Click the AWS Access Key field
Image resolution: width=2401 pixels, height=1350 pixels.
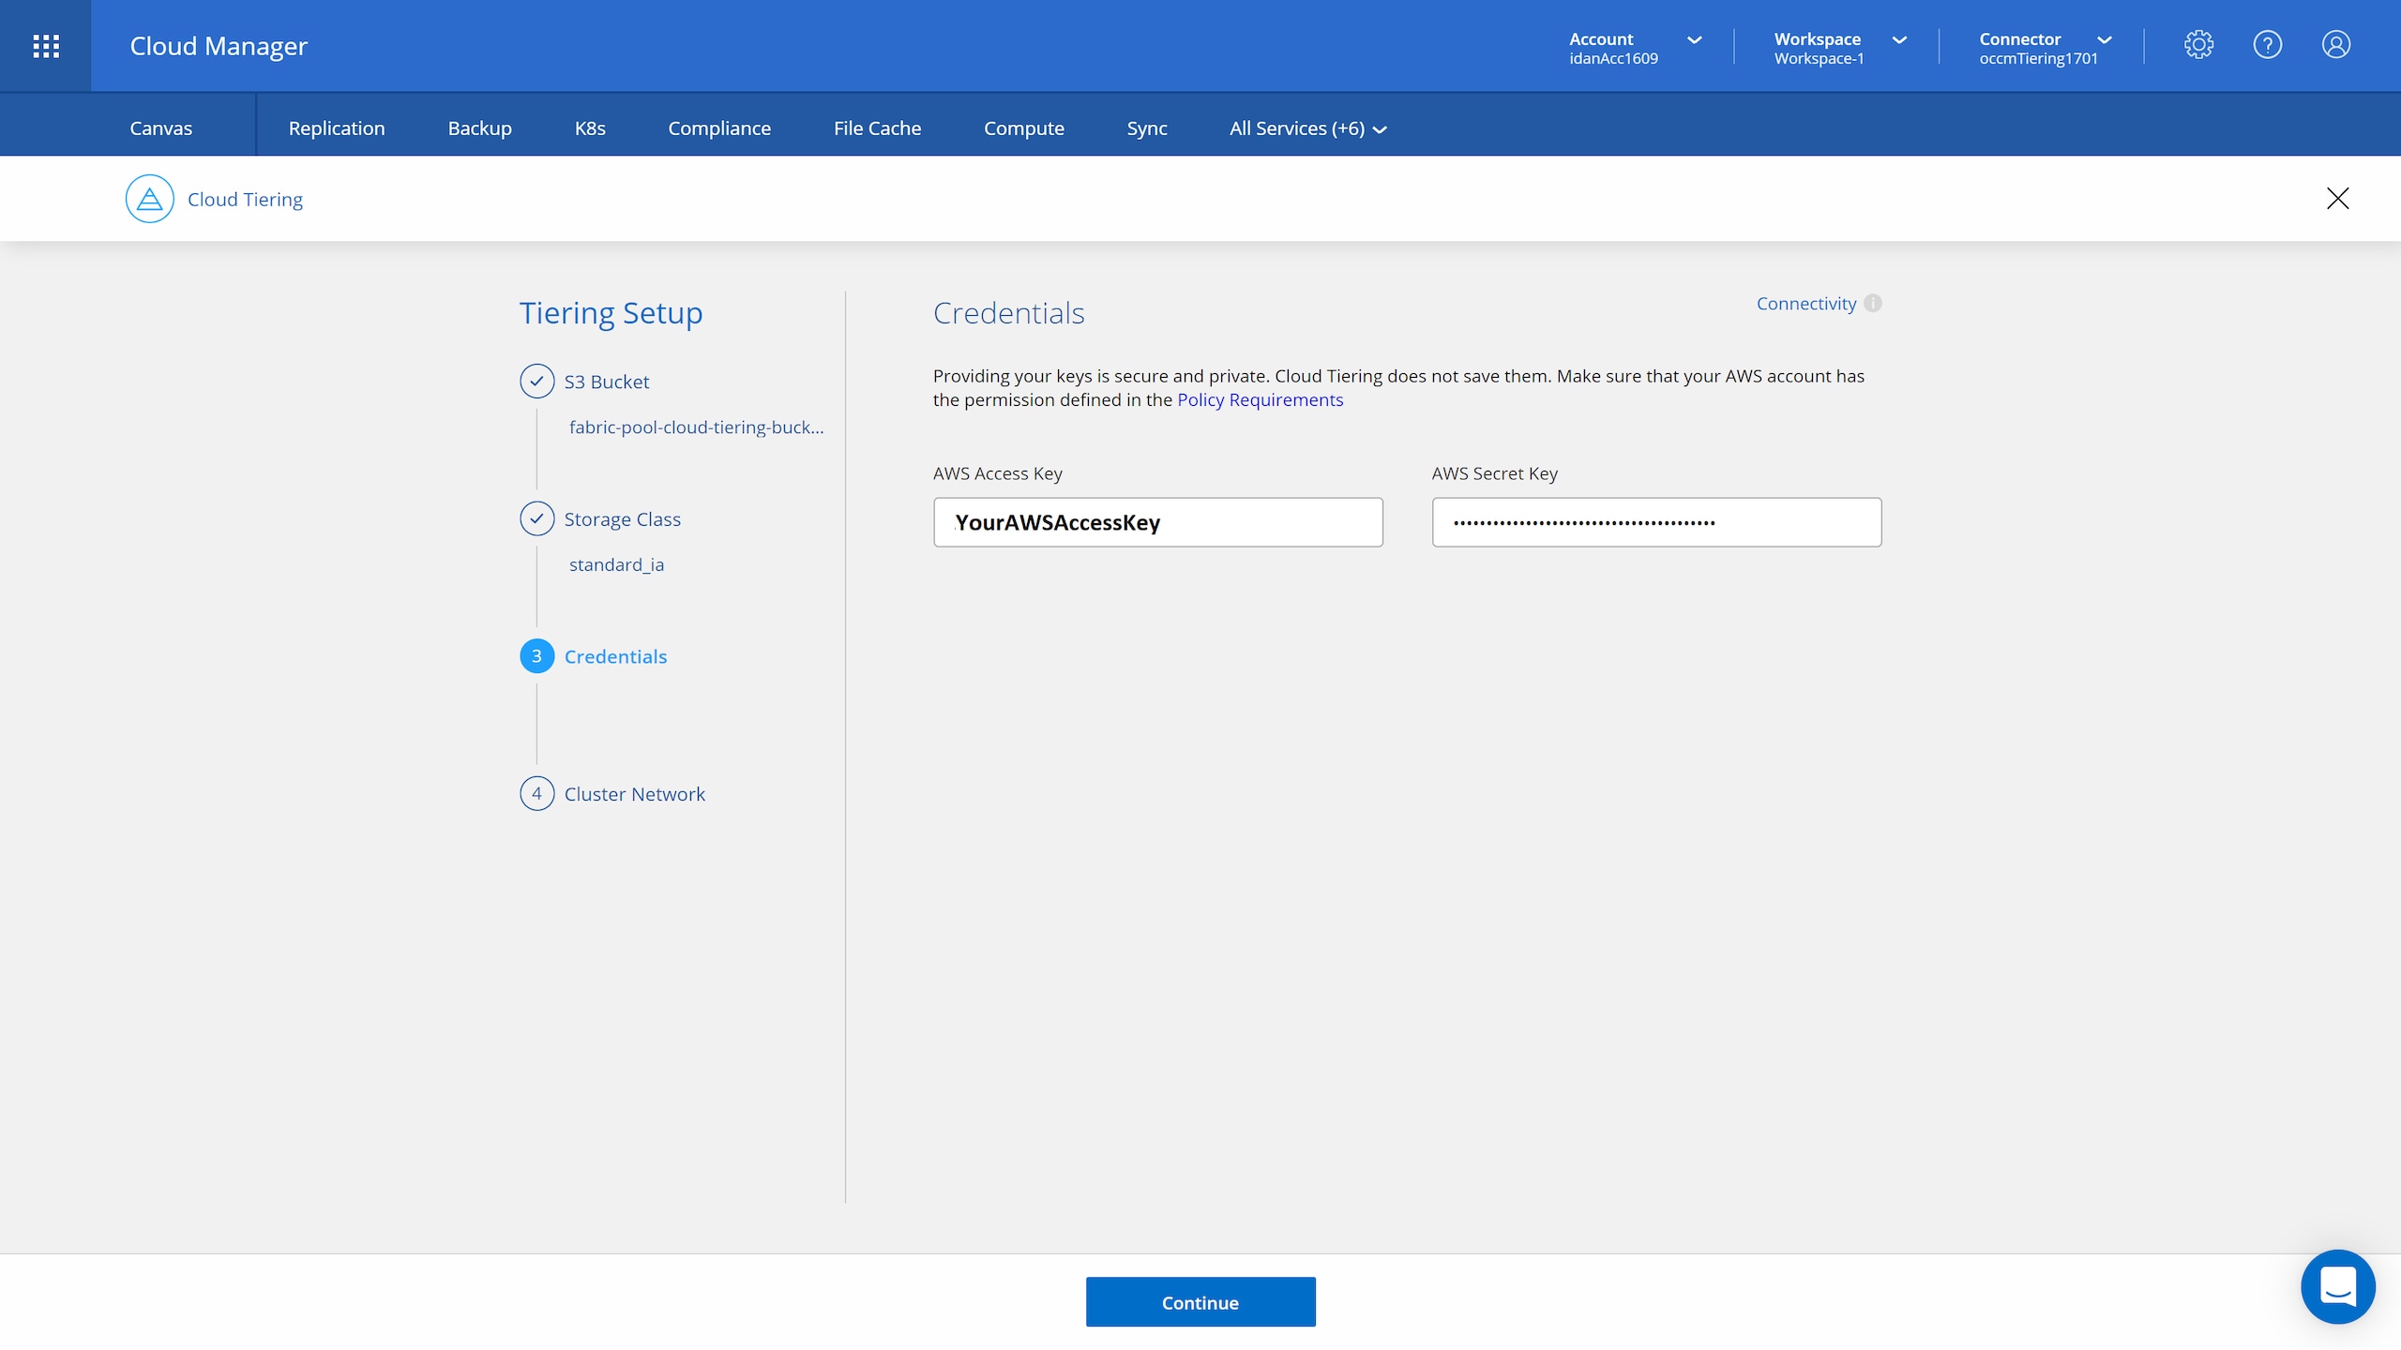(1157, 522)
